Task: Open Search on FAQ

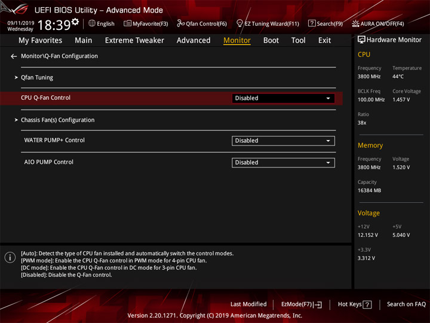Action: tap(406, 304)
